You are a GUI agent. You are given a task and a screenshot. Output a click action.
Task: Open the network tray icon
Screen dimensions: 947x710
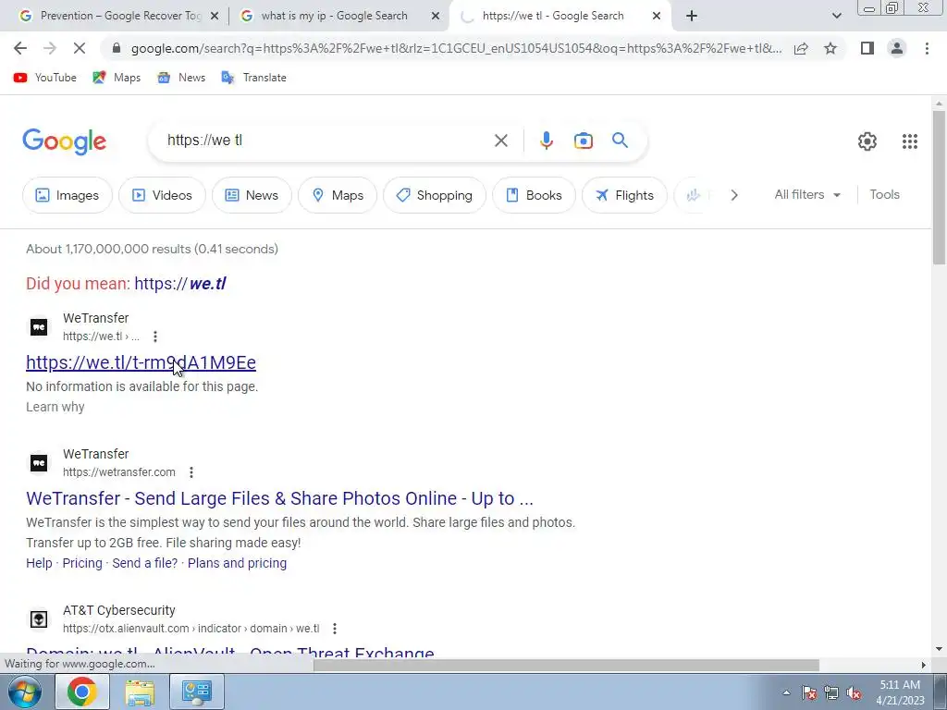coord(831,692)
